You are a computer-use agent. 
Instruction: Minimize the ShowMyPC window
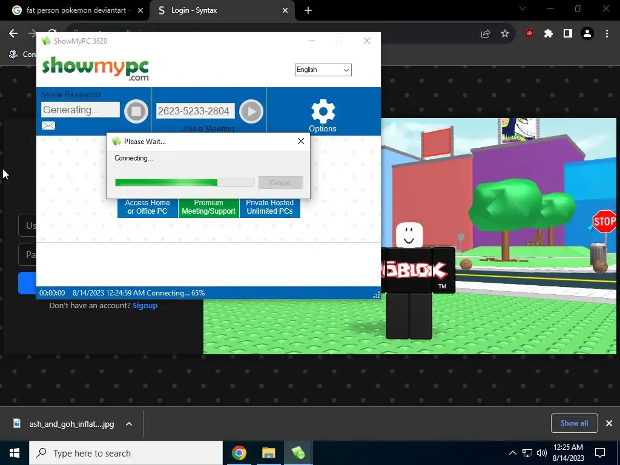(x=312, y=41)
